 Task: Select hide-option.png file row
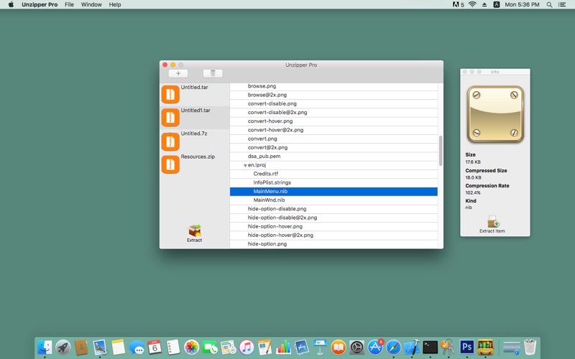pyautogui.click(x=333, y=244)
